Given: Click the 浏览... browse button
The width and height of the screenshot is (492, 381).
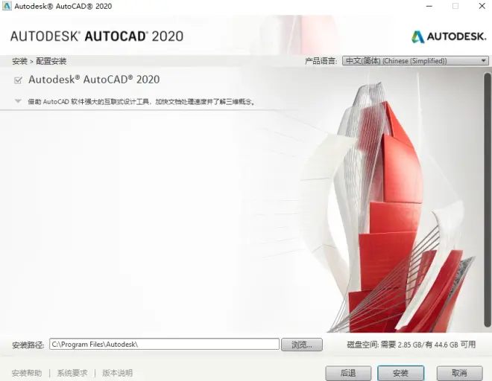Looking at the screenshot, I should [302, 345].
